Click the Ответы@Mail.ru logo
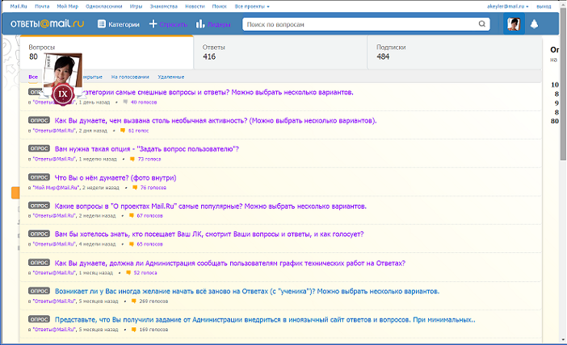Screen dimensions: 567x345 tap(48, 24)
